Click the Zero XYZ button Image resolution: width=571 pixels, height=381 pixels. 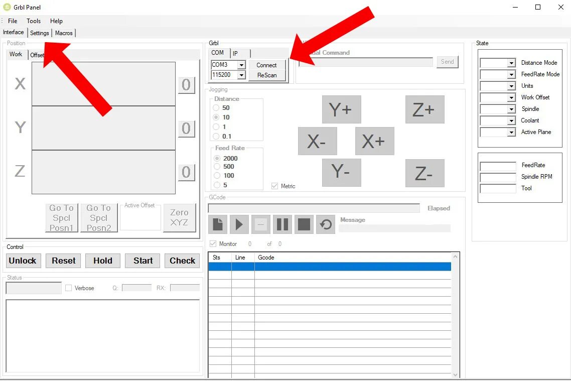180,217
